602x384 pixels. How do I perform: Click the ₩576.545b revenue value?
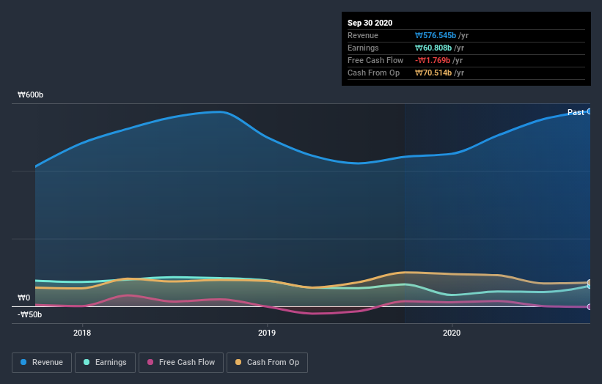[436, 35]
